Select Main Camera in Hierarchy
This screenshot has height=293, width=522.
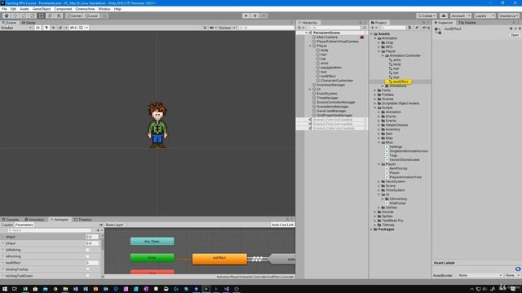coord(327,37)
